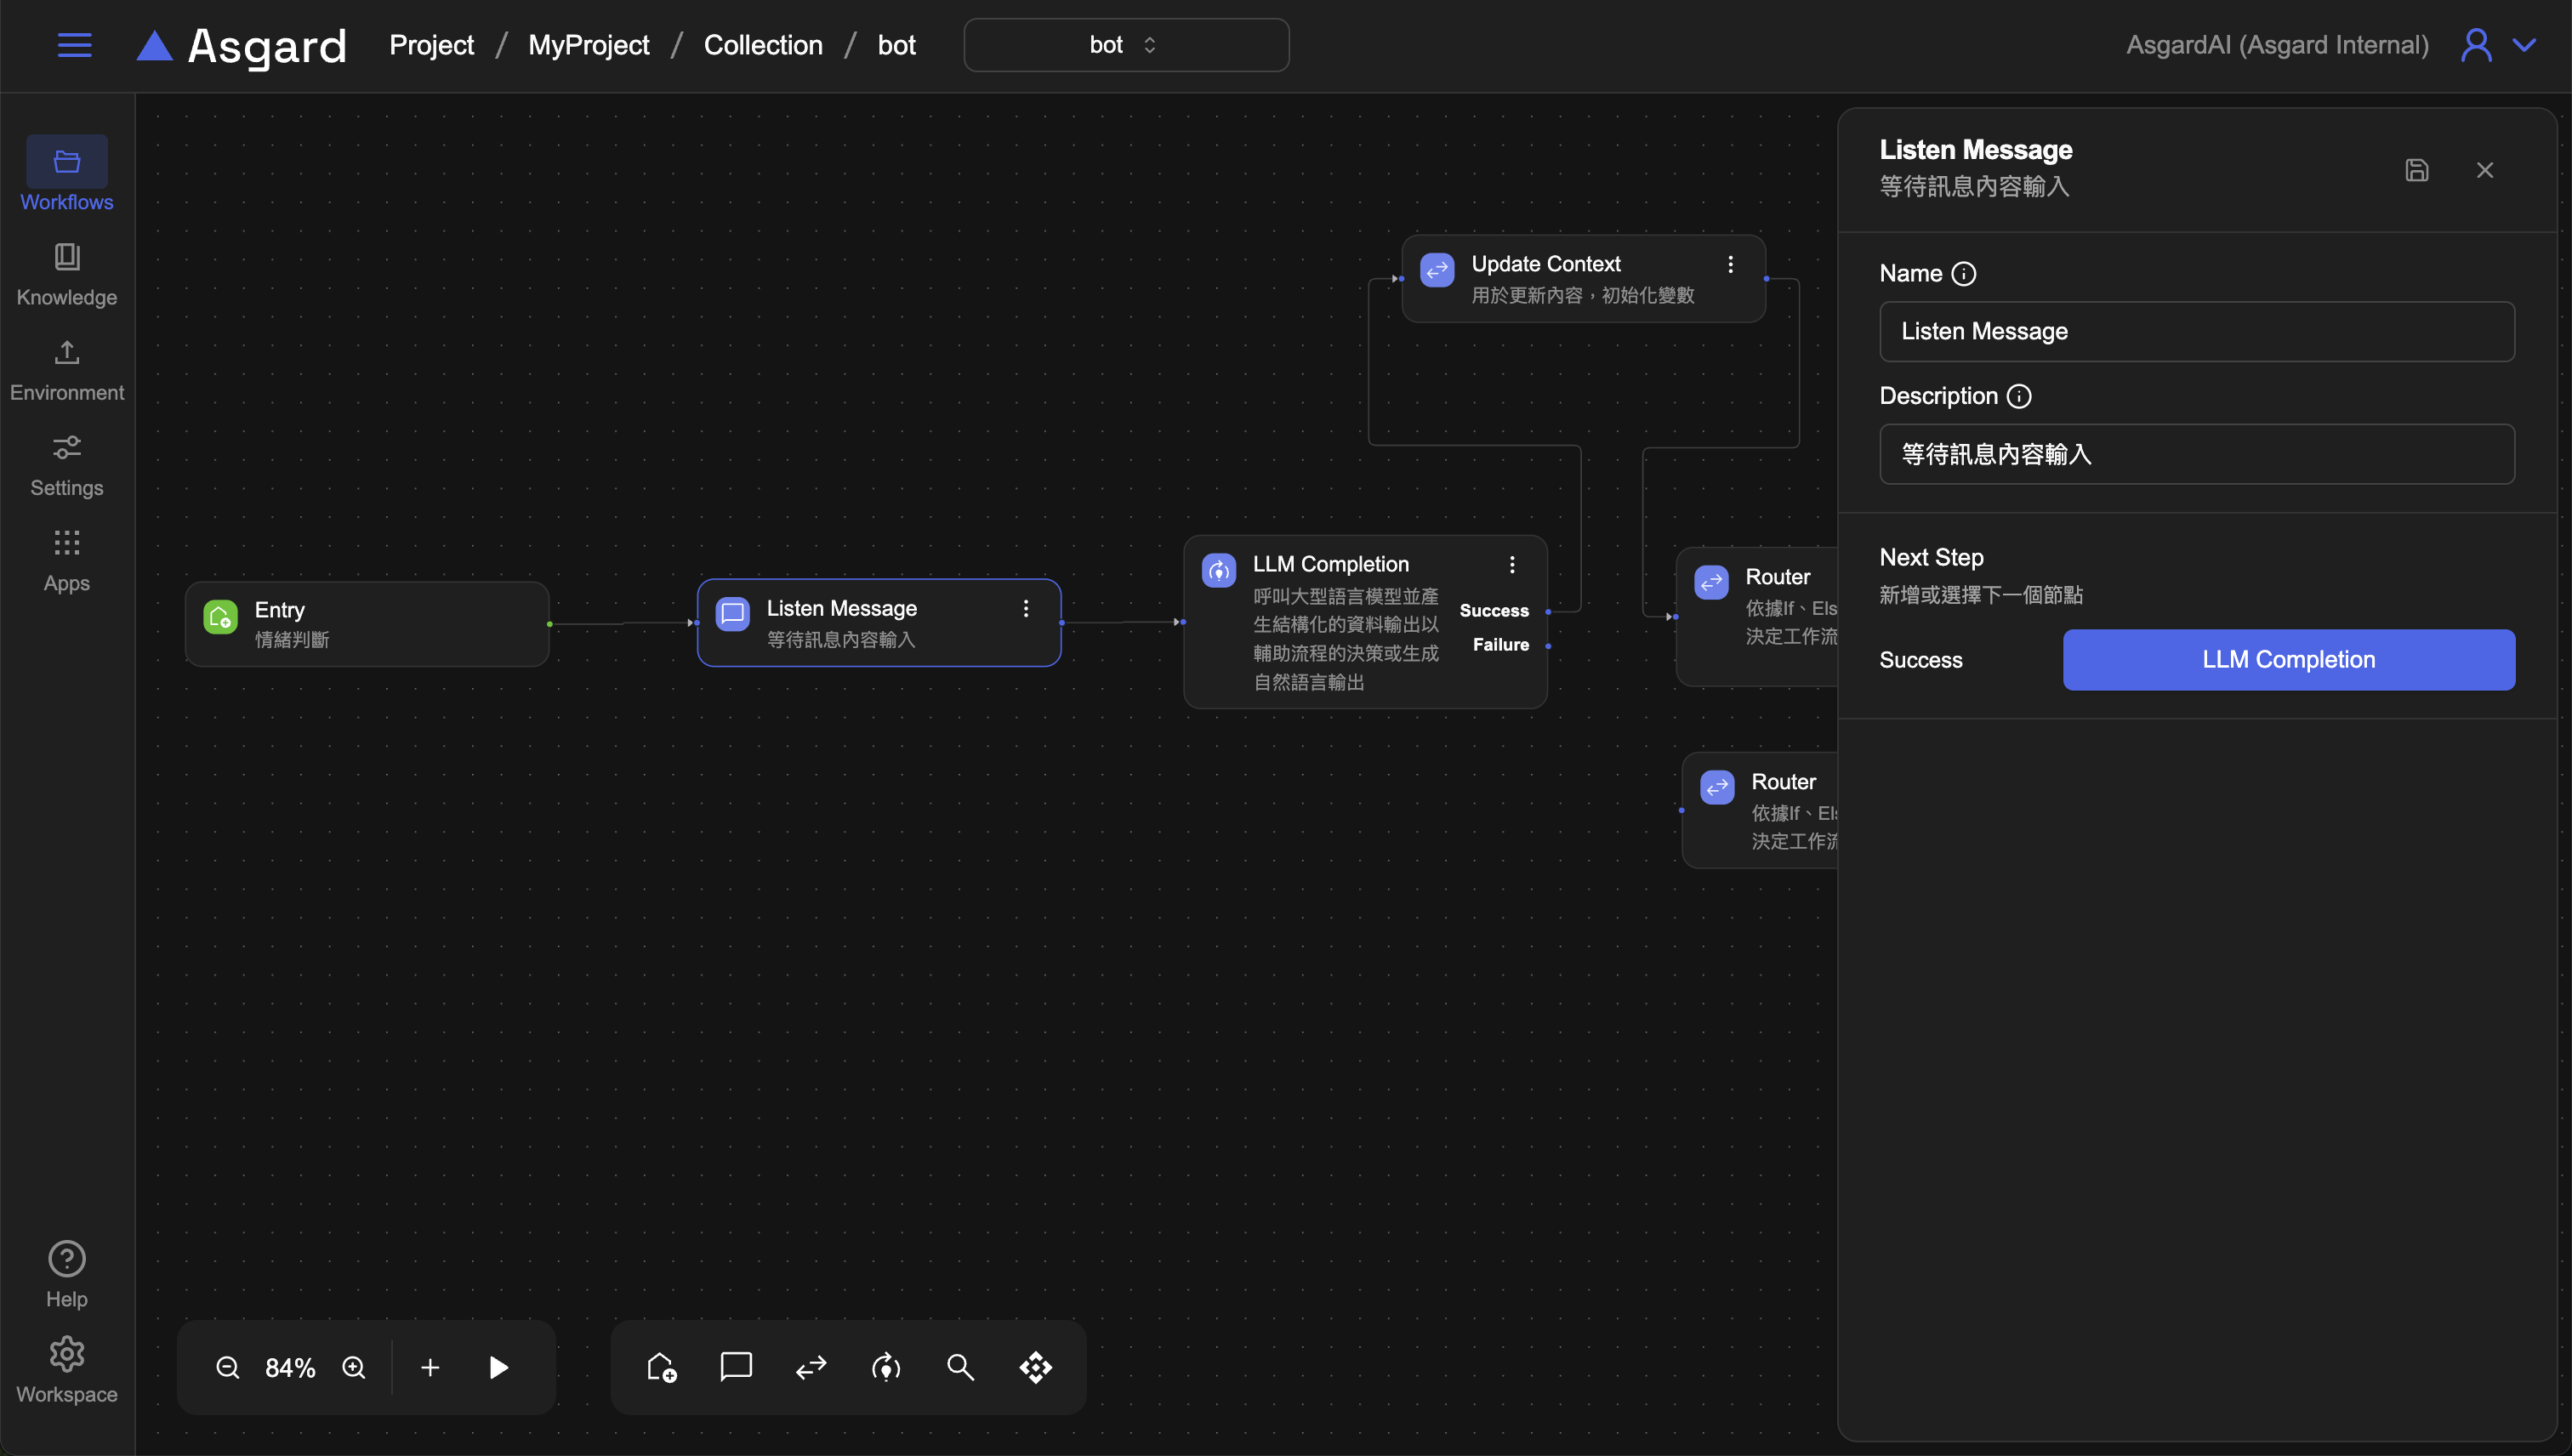Click the search tool in toolbar
Screen dimensions: 2572x1456
[x=960, y=1367]
